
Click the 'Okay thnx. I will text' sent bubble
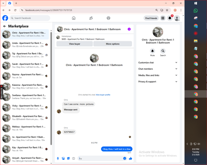coord(117,149)
